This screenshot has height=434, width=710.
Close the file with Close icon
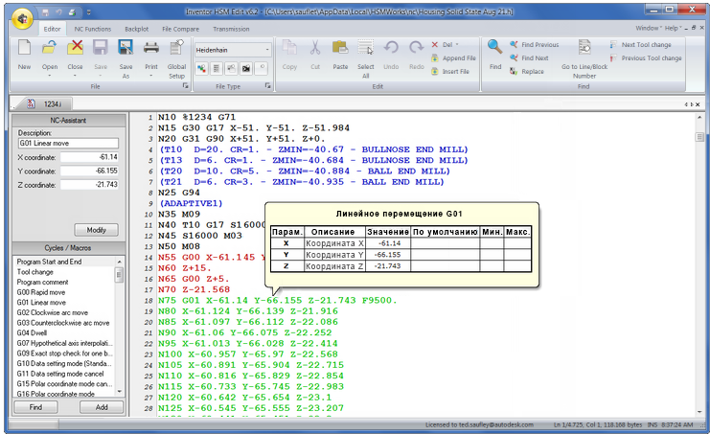(75, 48)
